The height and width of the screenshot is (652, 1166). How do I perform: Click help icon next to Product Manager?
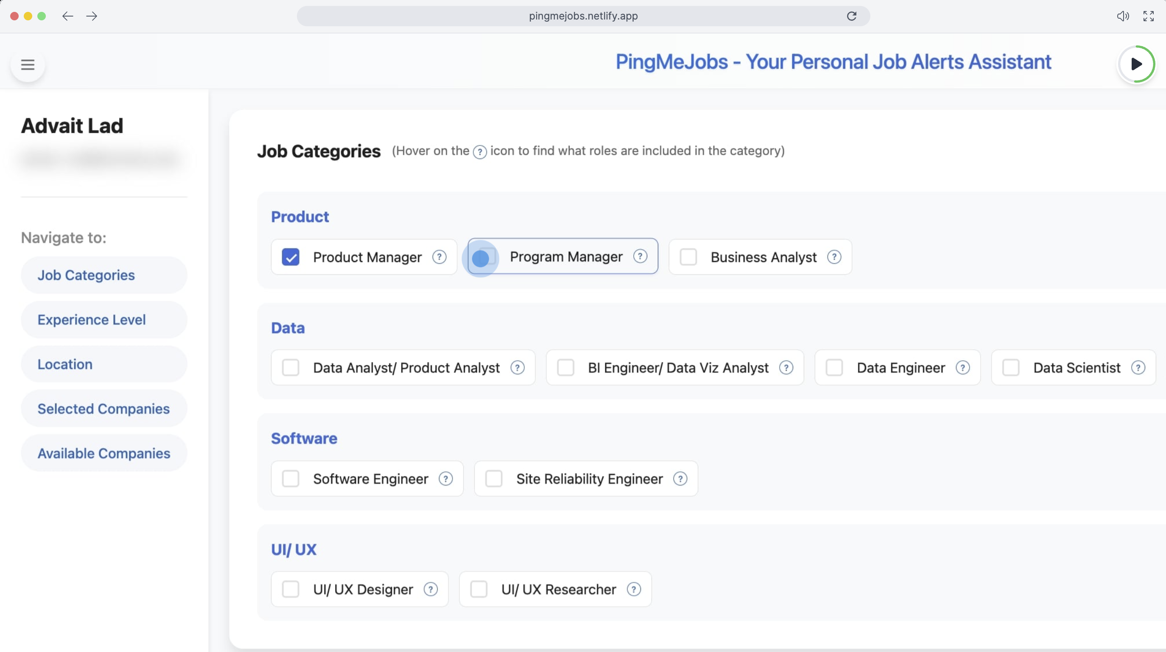pos(439,257)
